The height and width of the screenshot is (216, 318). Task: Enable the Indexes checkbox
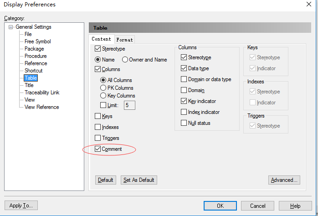[x=97, y=127]
